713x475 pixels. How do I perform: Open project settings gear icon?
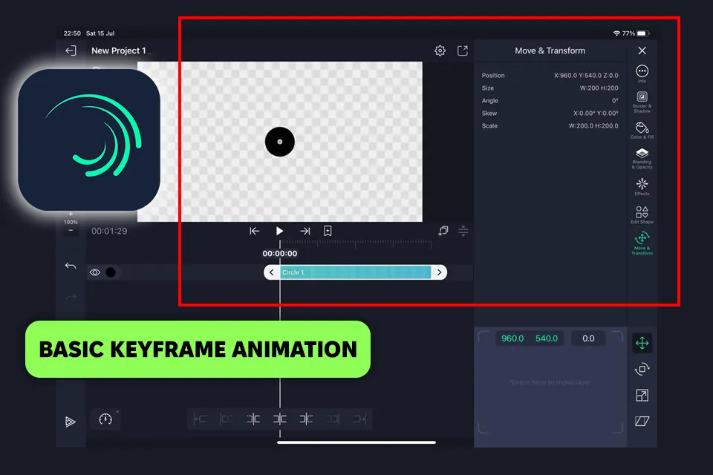440,50
